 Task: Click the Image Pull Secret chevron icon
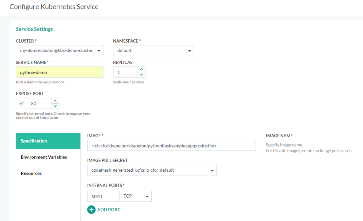coord(212,170)
